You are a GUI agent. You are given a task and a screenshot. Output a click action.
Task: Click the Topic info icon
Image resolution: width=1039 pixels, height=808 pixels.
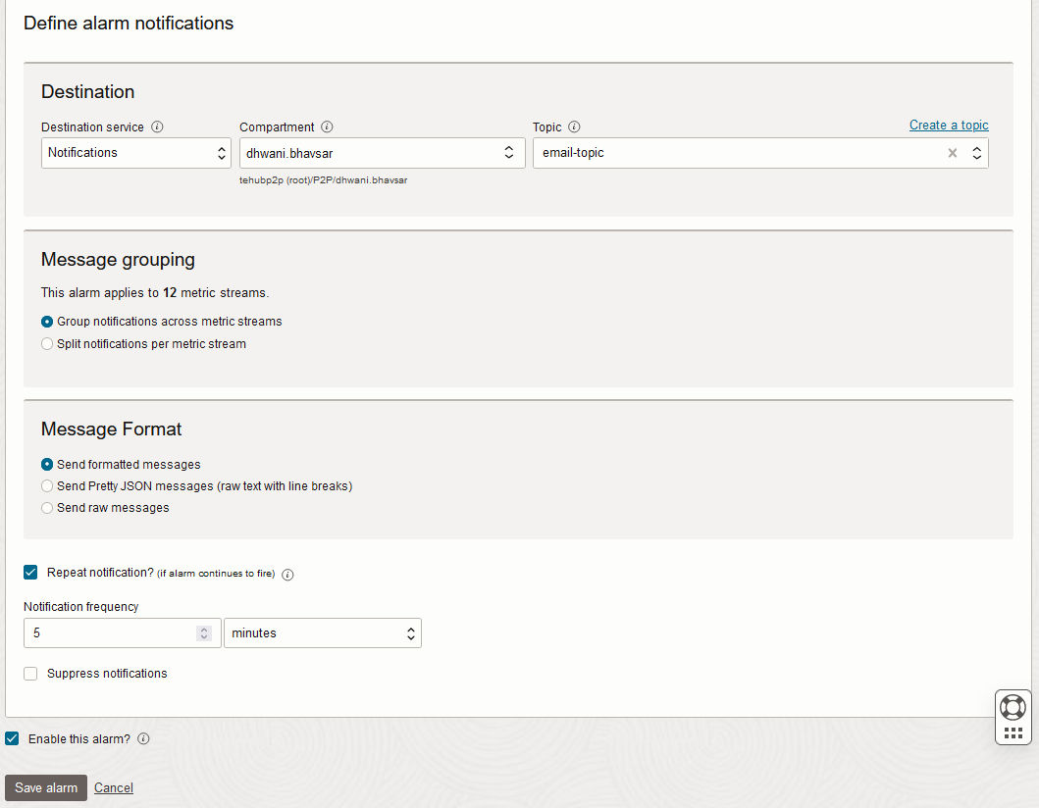575,126
